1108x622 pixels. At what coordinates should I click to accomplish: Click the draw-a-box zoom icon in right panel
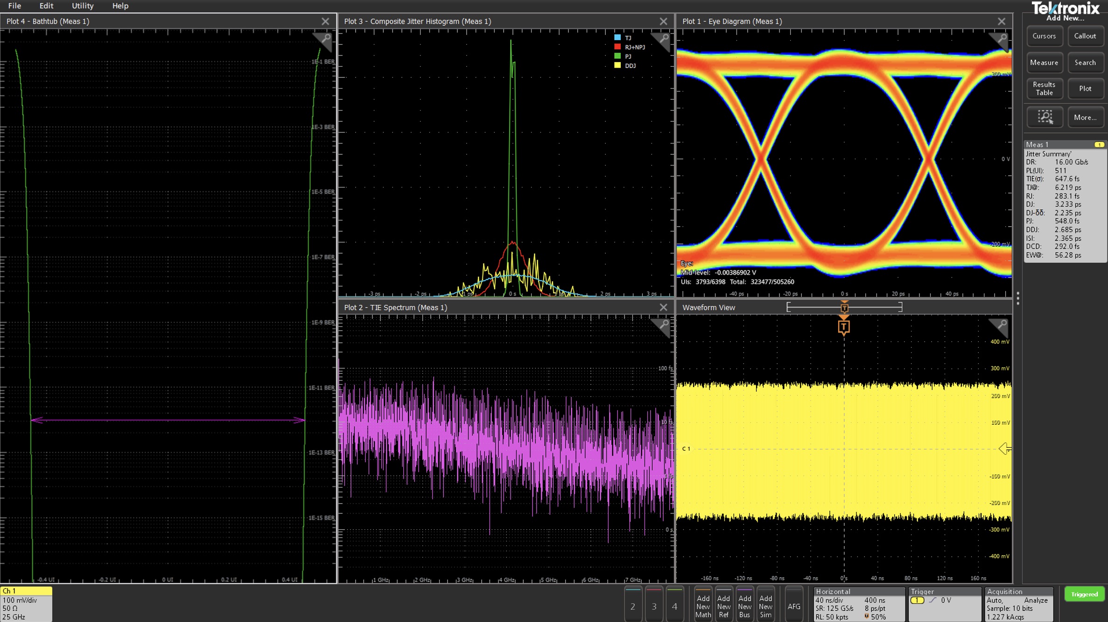[1045, 117]
